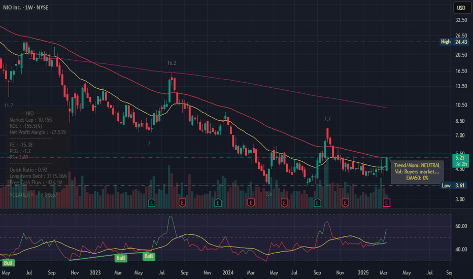Viewport: 473px width, 279px height.
Task: Click the 11.7 swing low annotation
Action: [x=9, y=106]
